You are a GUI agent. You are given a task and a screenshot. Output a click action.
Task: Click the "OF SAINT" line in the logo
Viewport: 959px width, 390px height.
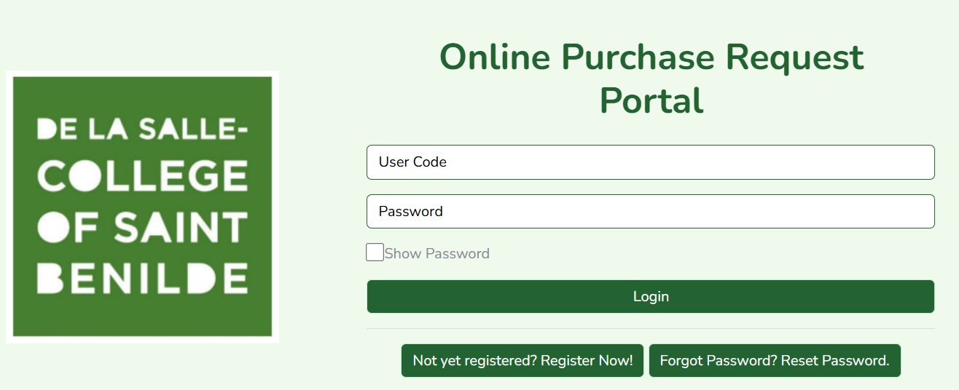142,227
